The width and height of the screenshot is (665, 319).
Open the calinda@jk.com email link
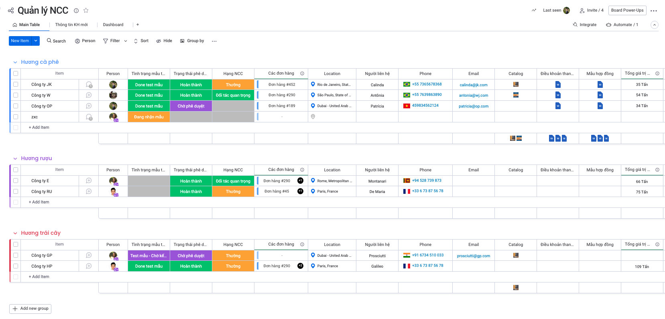(x=473, y=85)
